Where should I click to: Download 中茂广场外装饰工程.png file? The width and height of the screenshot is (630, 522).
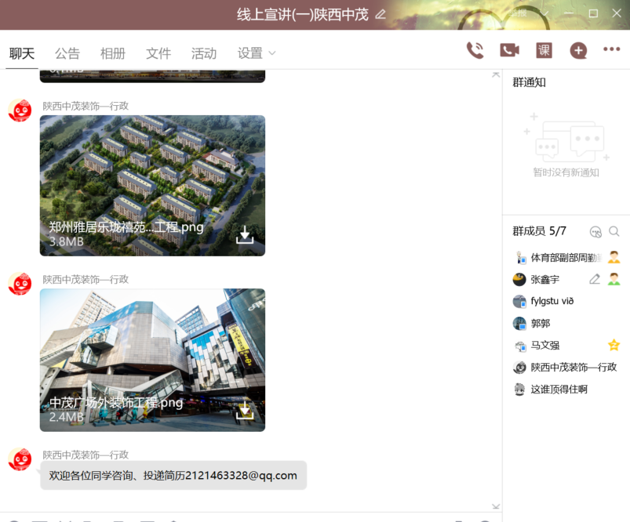point(245,410)
